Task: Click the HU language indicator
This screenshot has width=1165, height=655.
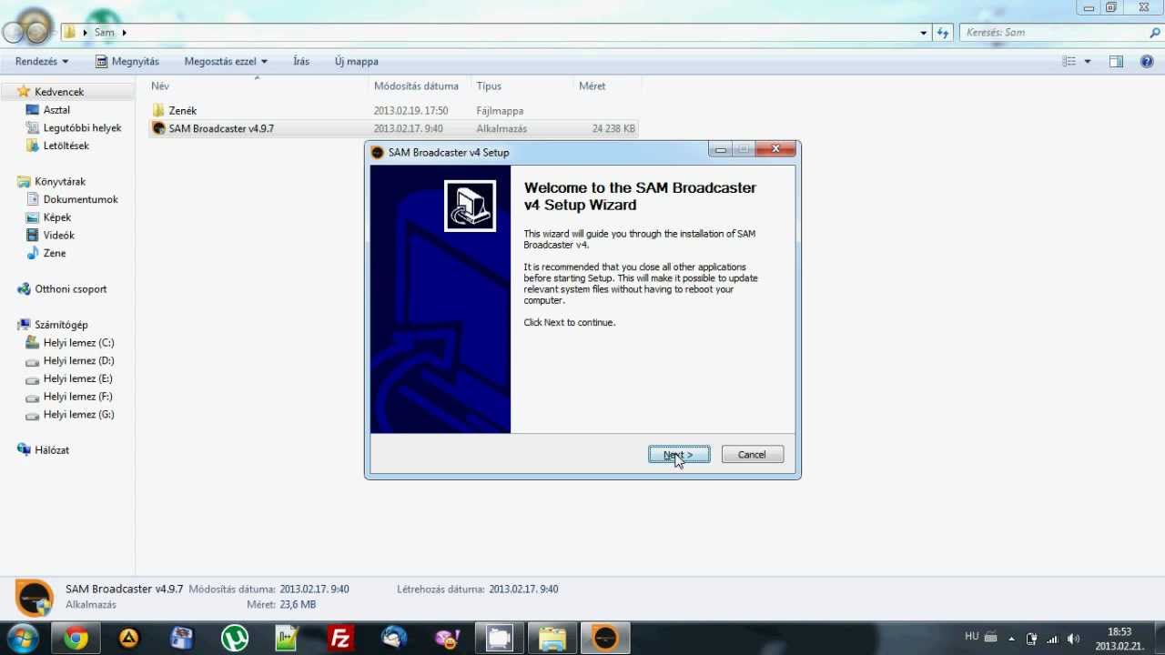Action: point(971,637)
